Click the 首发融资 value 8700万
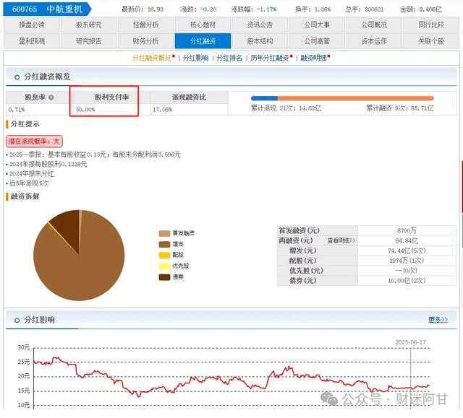This screenshot has height=418, width=463. pyautogui.click(x=407, y=230)
